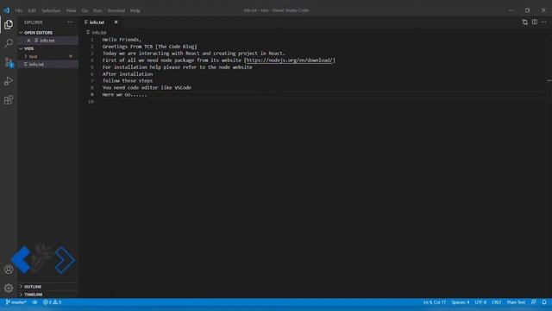
Task: Open the Run menu
Action: click(97, 10)
